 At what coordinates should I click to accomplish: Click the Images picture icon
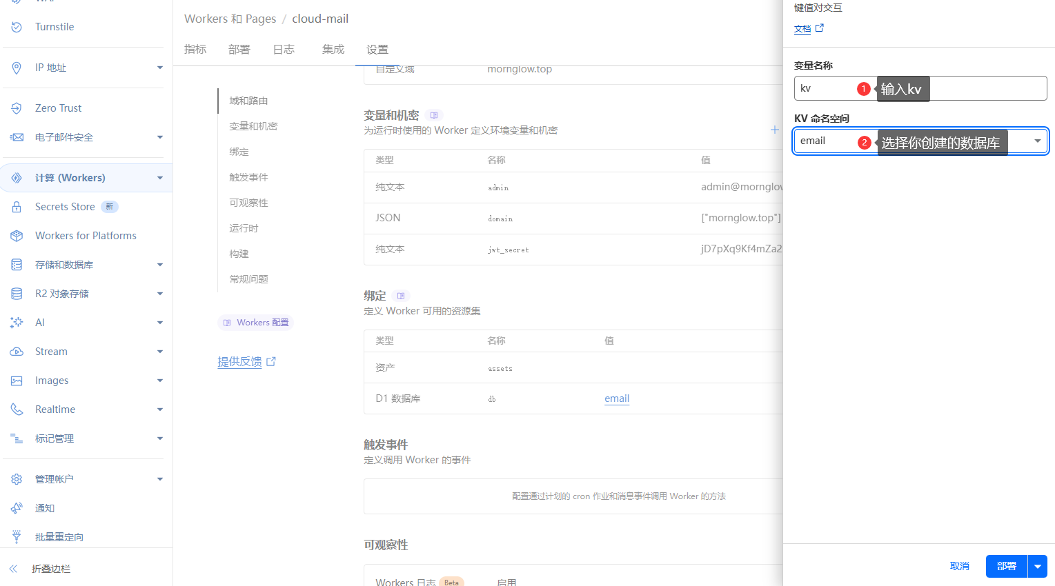pyautogui.click(x=17, y=381)
